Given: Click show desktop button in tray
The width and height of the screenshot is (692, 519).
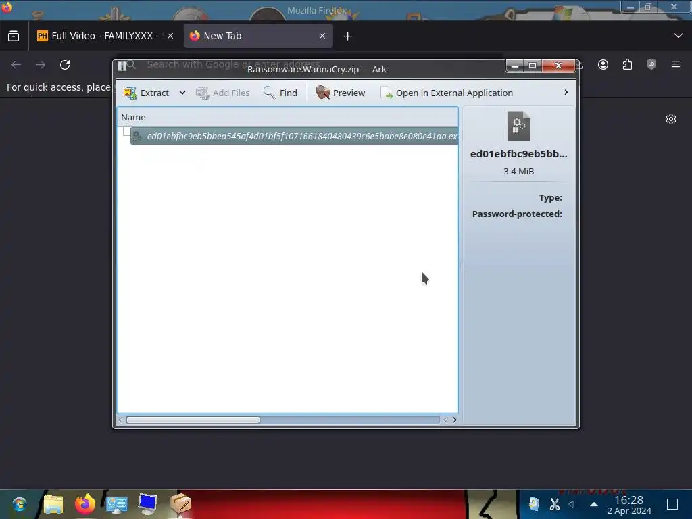Looking at the screenshot, I should [672, 504].
